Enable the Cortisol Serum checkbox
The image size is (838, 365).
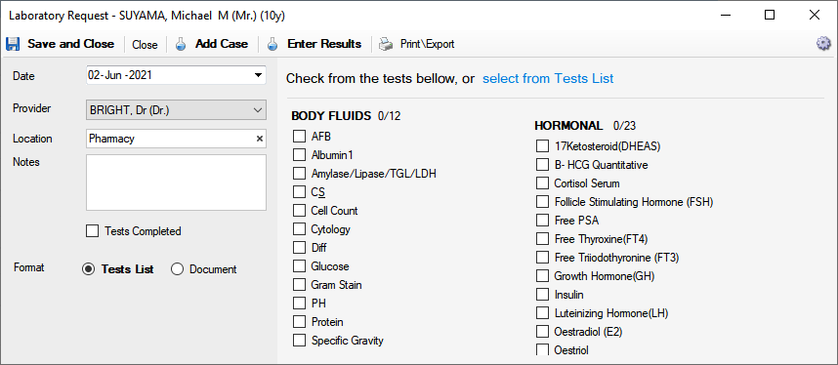point(542,183)
